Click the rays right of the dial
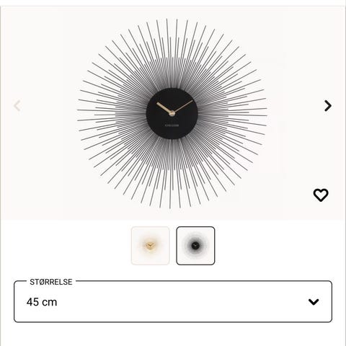The image size is (346, 346). pyautogui.click(x=233, y=113)
